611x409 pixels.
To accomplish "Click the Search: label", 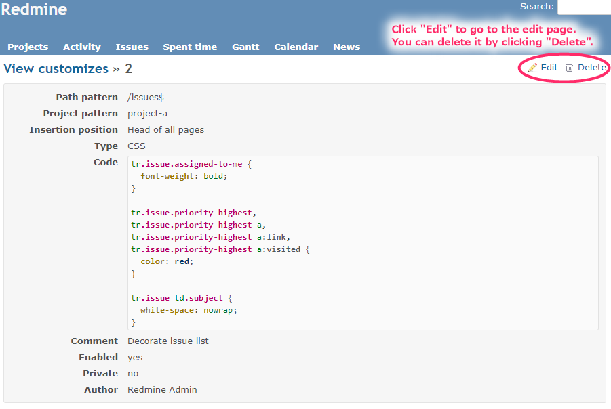I will coord(537,7).
